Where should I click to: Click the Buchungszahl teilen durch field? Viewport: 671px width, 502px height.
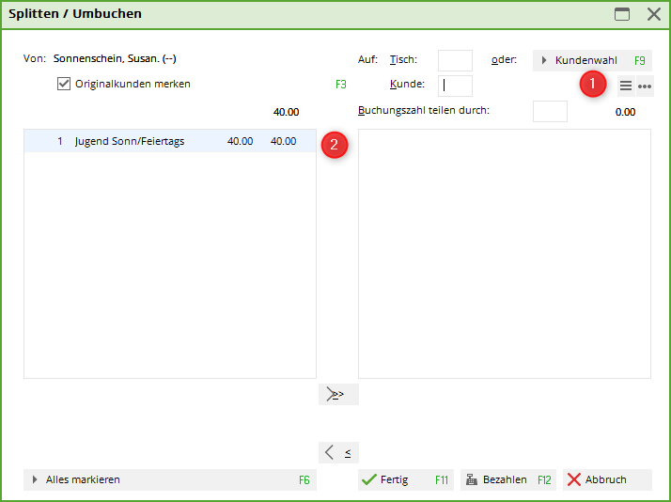tap(550, 111)
